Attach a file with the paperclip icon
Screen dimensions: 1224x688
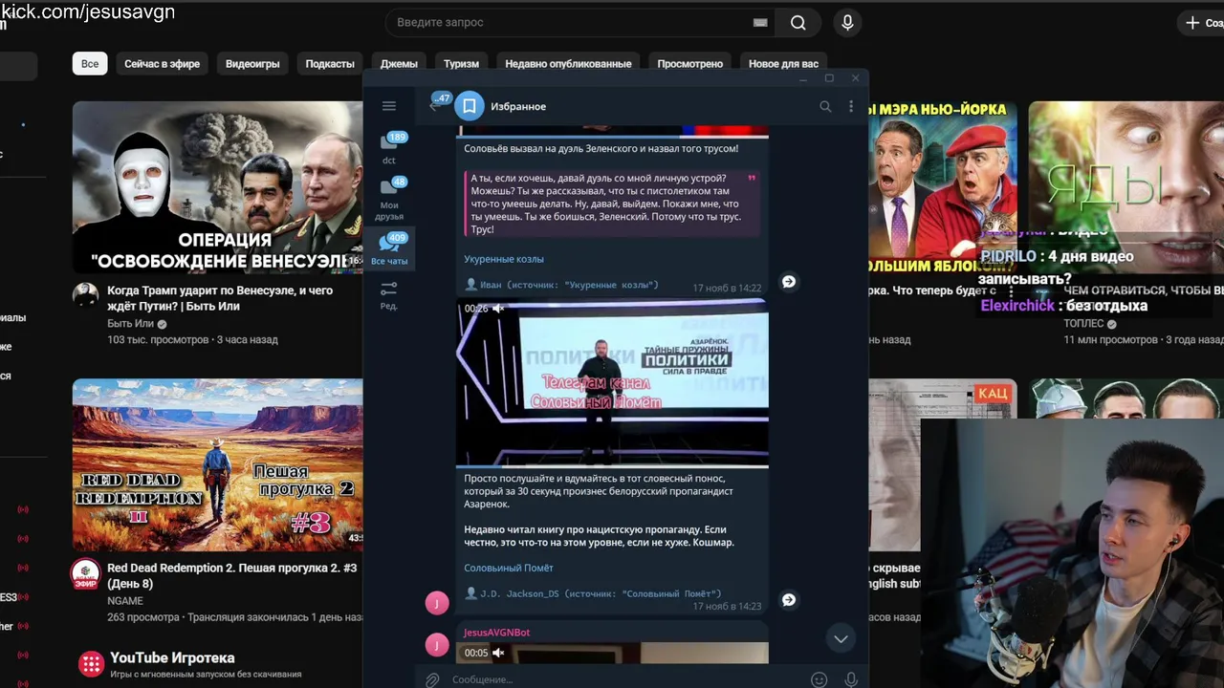[432, 679]
